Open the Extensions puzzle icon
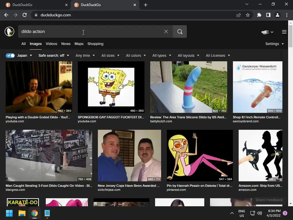The width and height of the screenshot is (293, 220). click(x=259, y=15)
